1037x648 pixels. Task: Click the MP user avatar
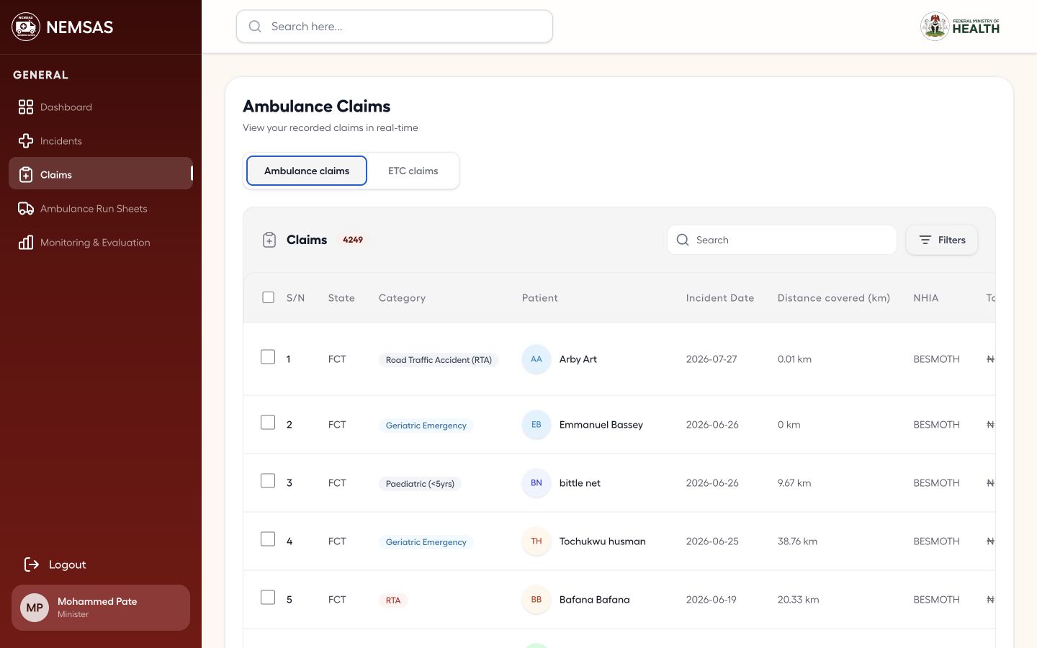click(x=35, y=608)
